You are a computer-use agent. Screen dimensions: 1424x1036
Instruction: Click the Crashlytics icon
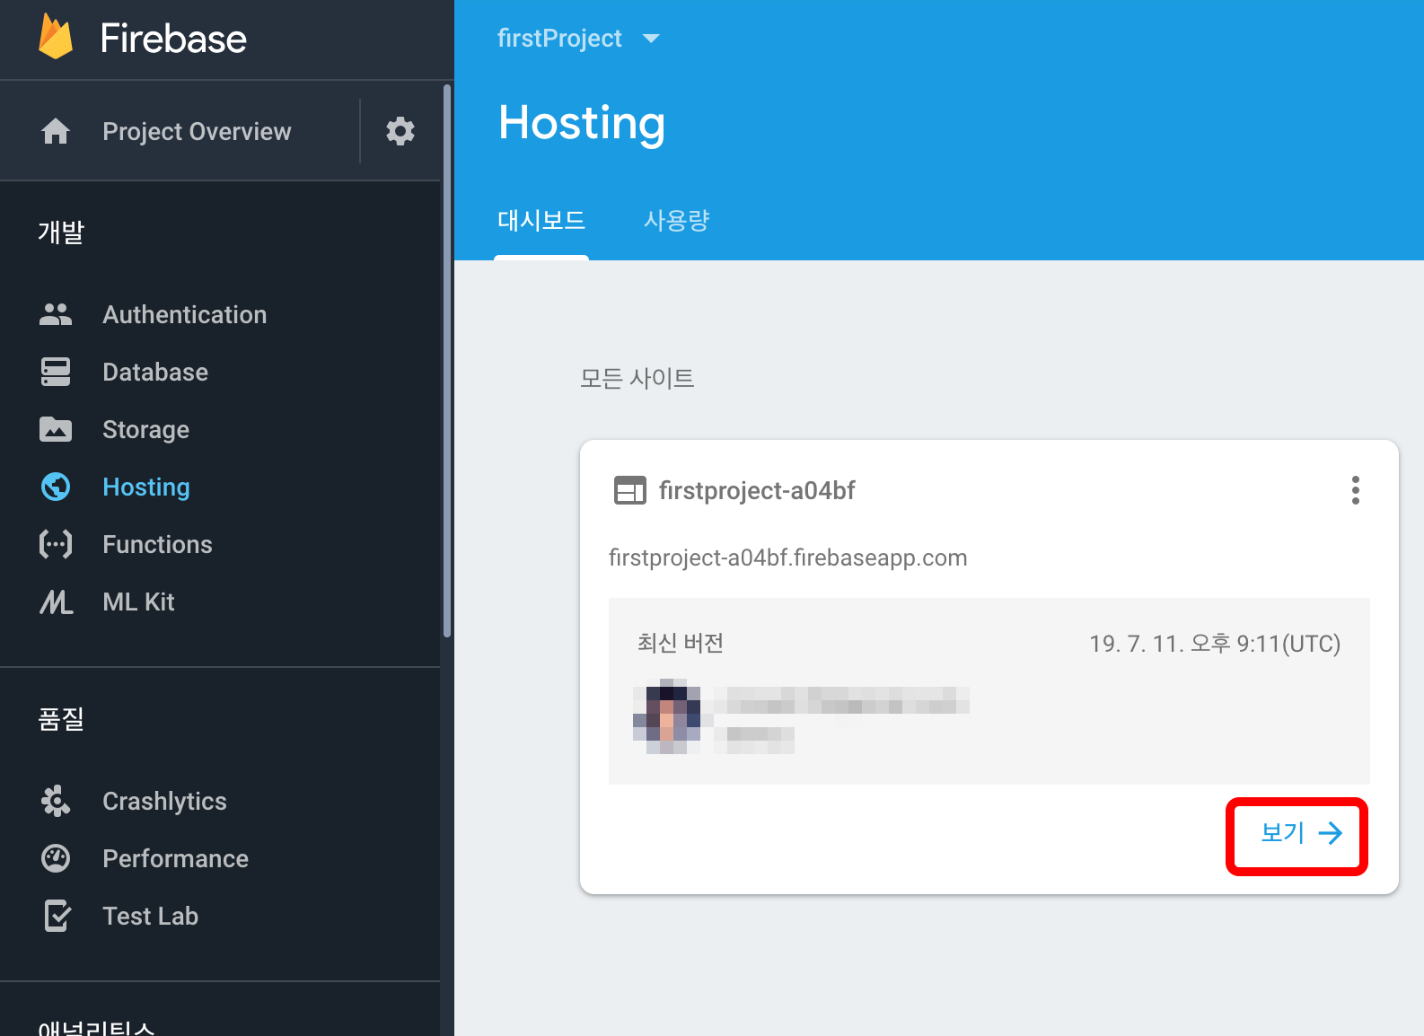56,801
